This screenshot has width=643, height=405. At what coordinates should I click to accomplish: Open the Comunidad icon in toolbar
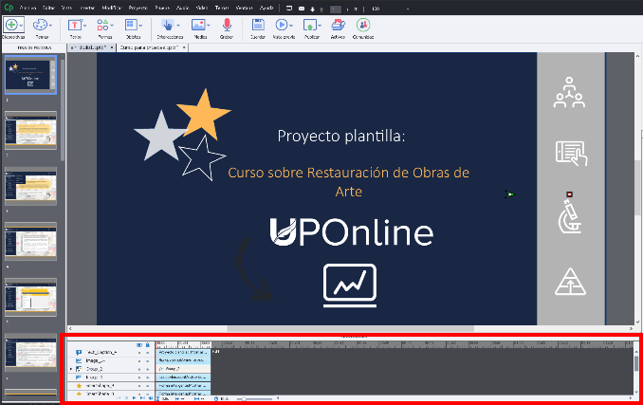[362, 26]
